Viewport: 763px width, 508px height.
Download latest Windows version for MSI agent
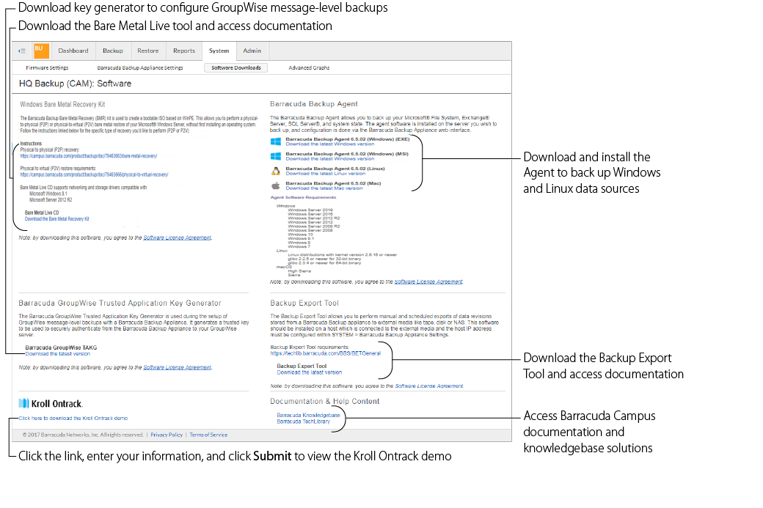[x=330, y=158]
